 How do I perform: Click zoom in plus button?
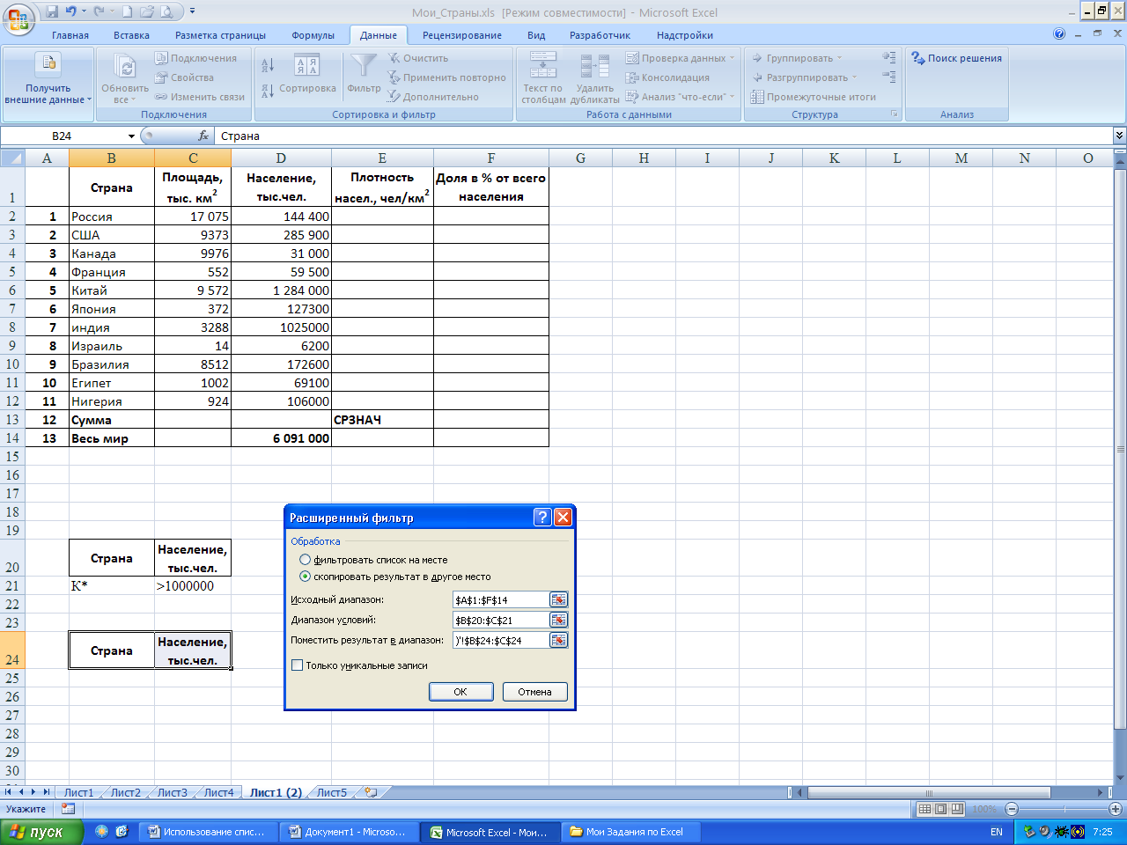click(x=1115, y=809)
